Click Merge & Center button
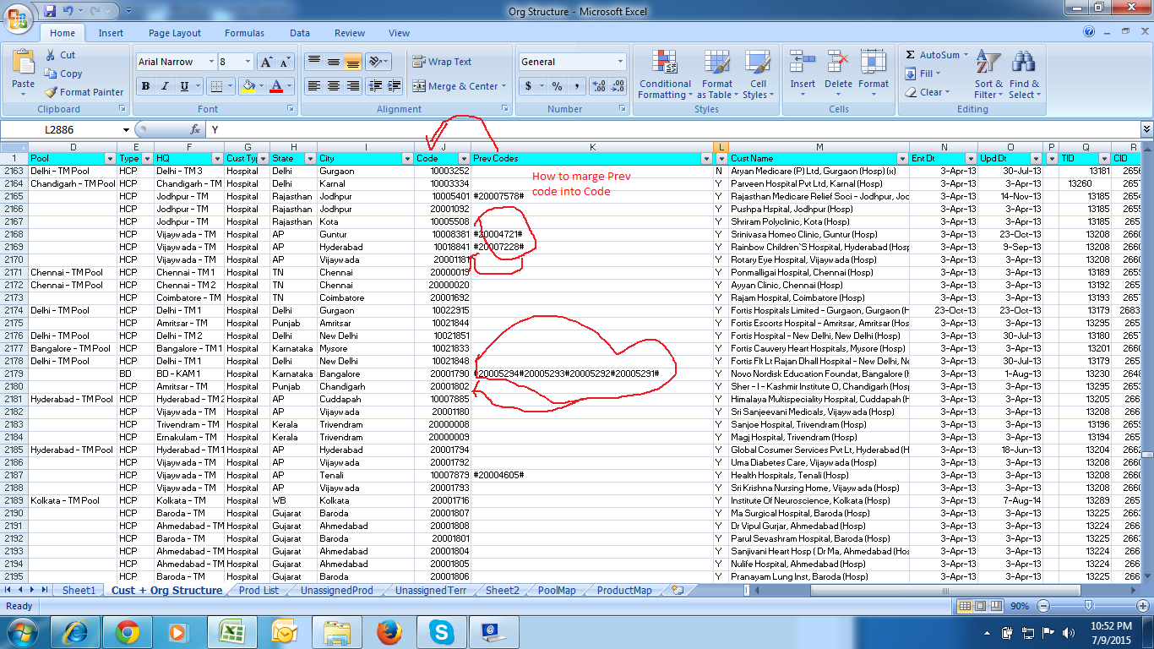The image size is (1154, 649). 459,86
